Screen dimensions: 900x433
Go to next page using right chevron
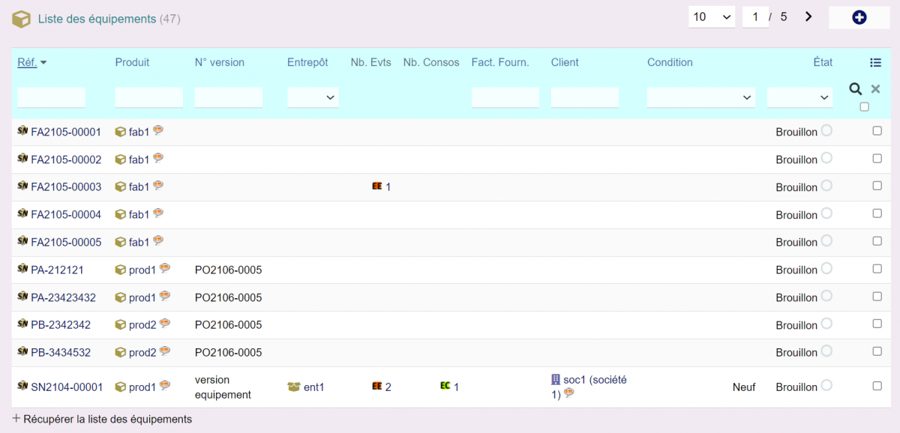click(808, 16)
